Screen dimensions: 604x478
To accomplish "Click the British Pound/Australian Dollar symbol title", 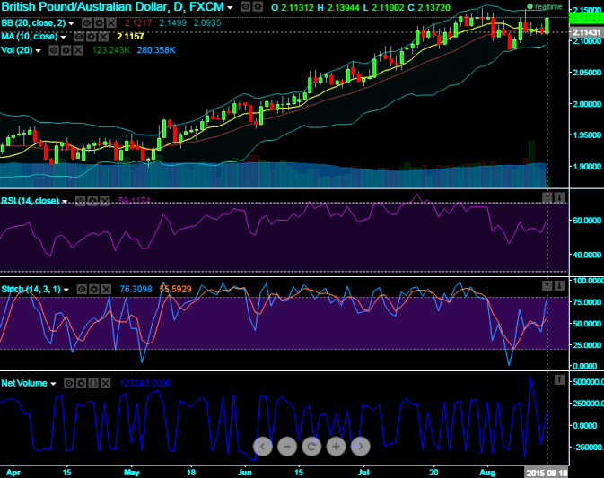I will 113,6.
